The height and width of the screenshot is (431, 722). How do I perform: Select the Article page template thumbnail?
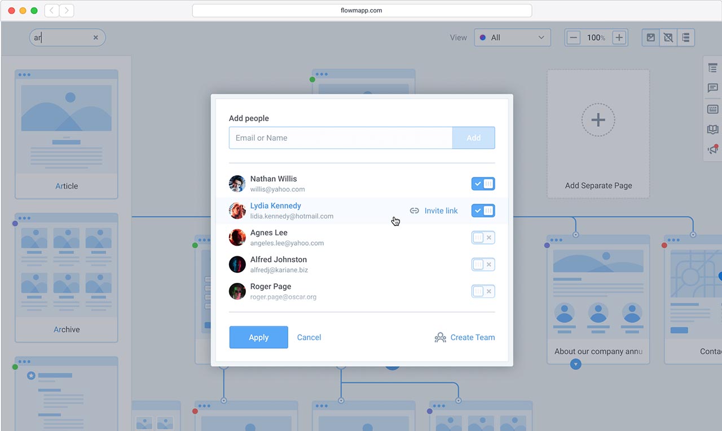point(67,134)
